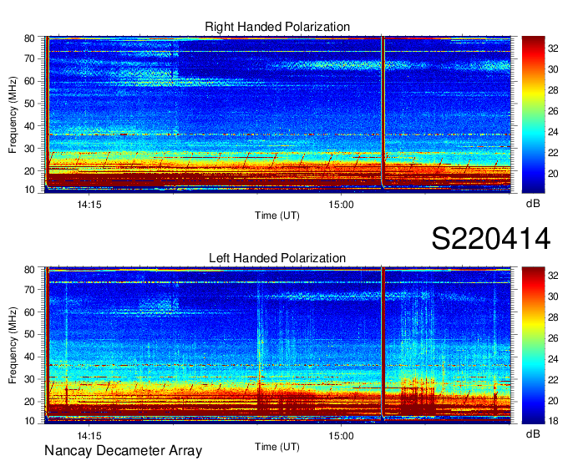Click the 15:00 tick label under top plot
Screen dimensions: 568x461
tap(341, 205)
